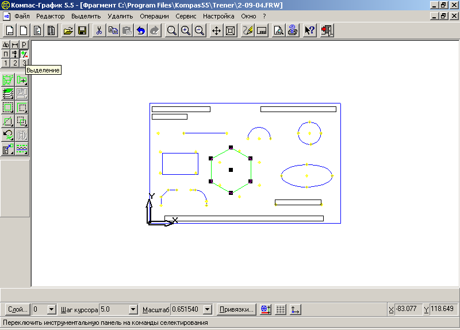Open the Шаг курсора dropdown list
The image size is (460, 330).
click(x=133, y=309)
